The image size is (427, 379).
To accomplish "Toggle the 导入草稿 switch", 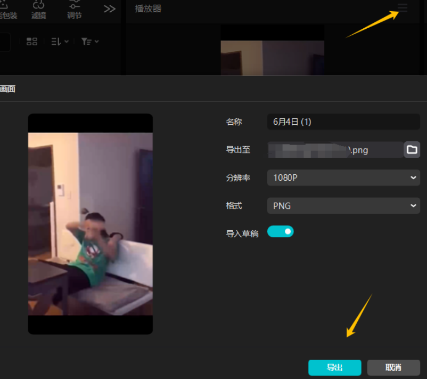I will click(280, 231).
